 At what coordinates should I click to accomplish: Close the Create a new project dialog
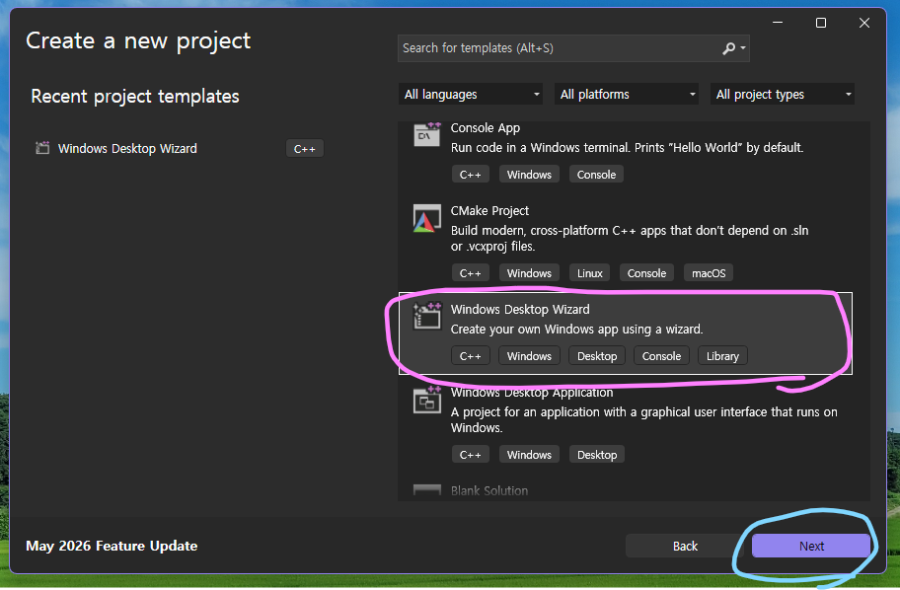click(x=863, y=23)
